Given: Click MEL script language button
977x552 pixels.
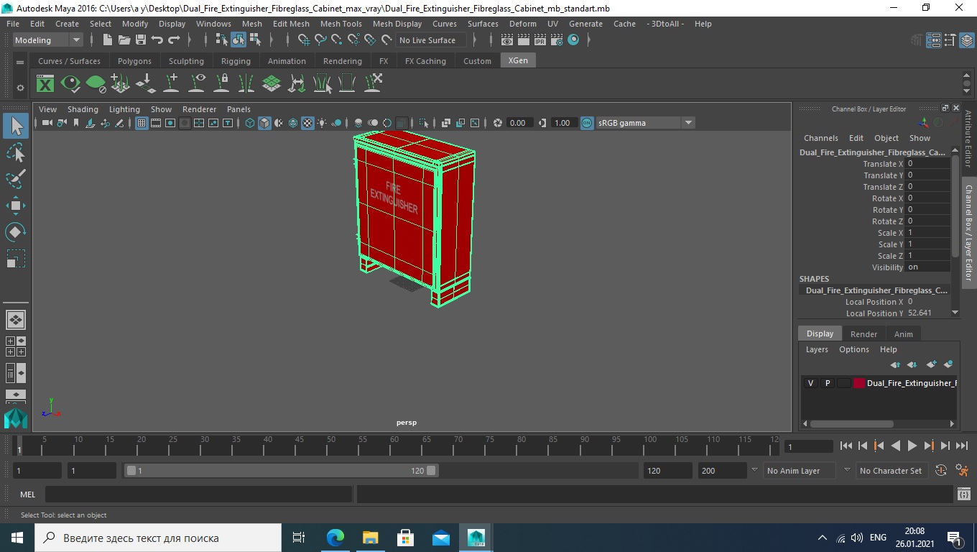Looking at the screenshot, I should pos(27,494).
